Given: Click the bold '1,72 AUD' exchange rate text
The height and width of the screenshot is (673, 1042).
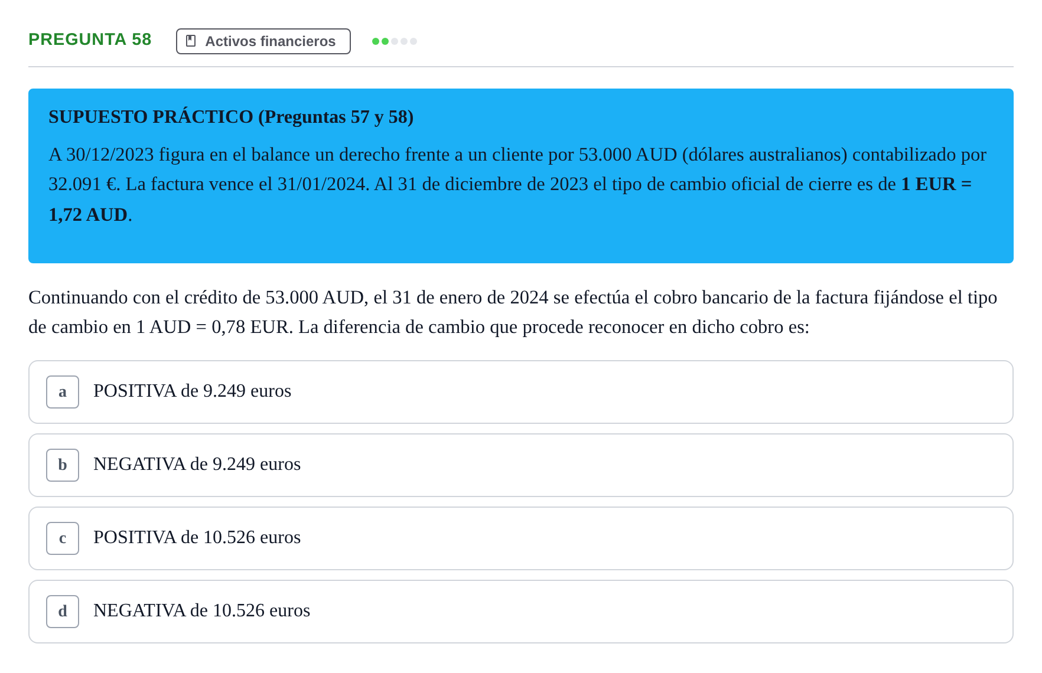Looking at the screenshot, I should coord(88,214).
